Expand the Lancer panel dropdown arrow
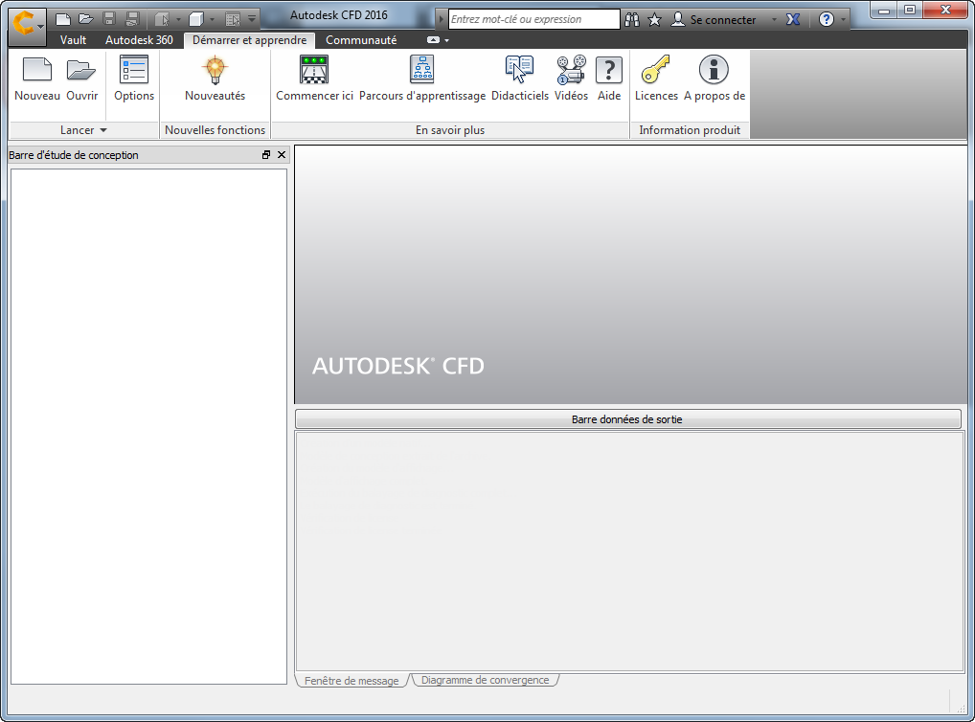Viewport: 975px width, 722px height. pos(103,130)
